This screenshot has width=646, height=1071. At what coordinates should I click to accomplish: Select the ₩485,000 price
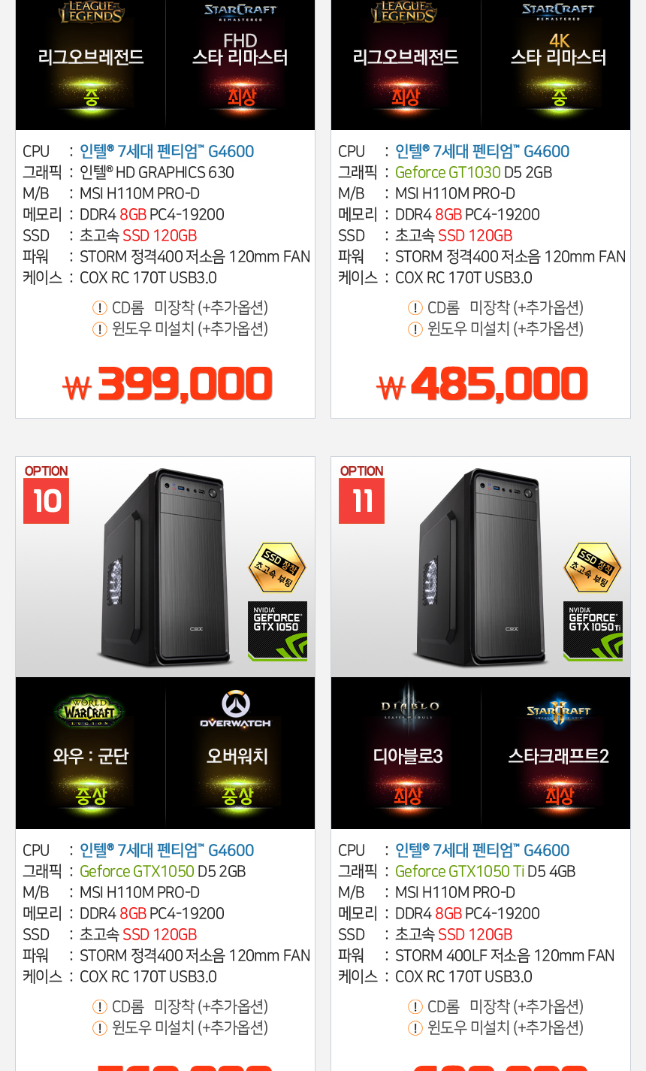482,385
